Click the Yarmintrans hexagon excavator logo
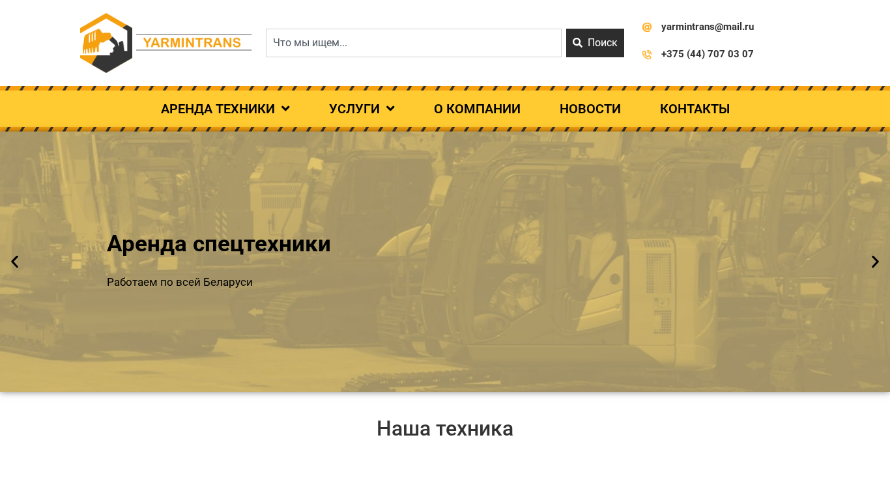The height and width of the screenshot is (500, 890). click(x=106, y=43)
